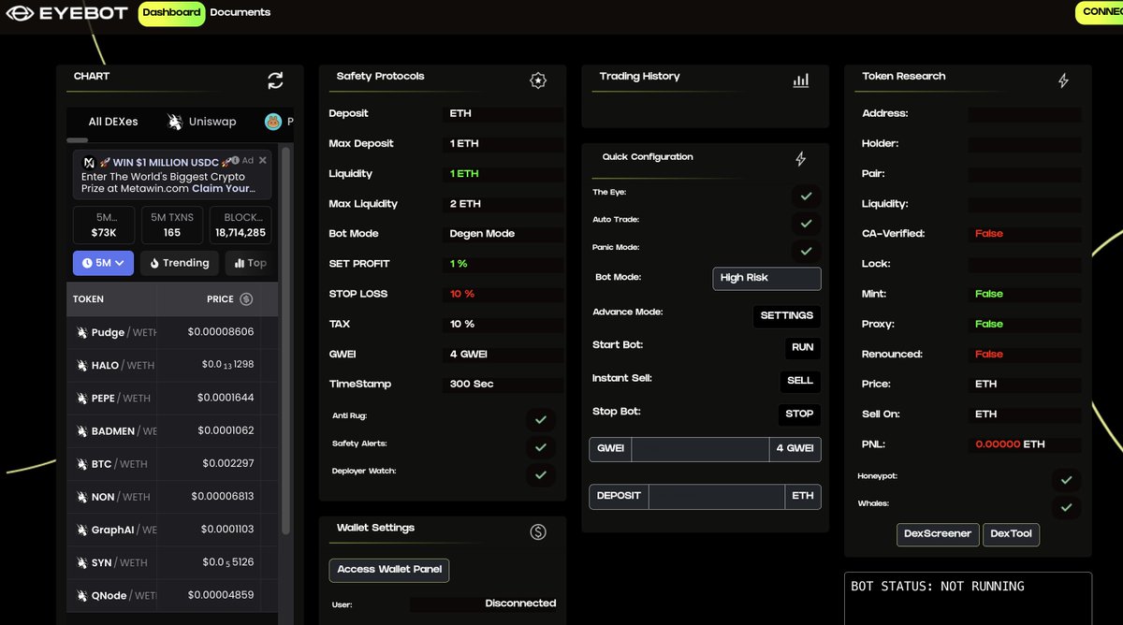Open the Documents tab
This screenshot has height=625, width=1123.
pyautogui.click(x=241, y=13)
